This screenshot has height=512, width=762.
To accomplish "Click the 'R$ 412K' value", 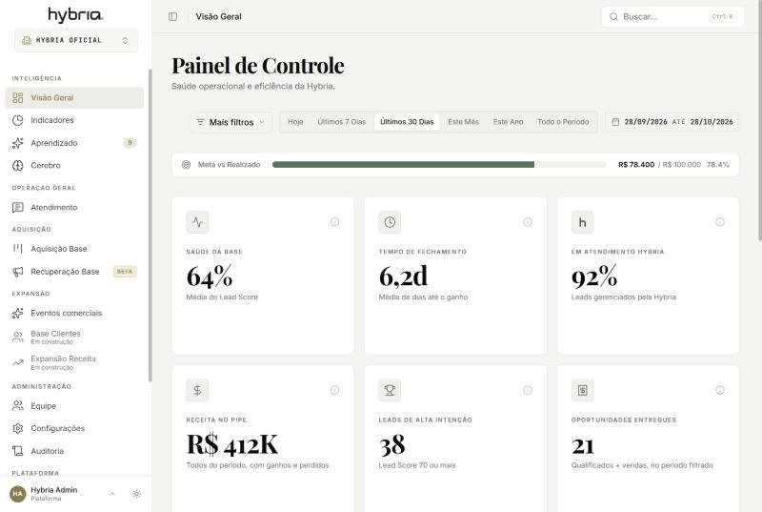I will pyautogui.click(x=232, y=444).
